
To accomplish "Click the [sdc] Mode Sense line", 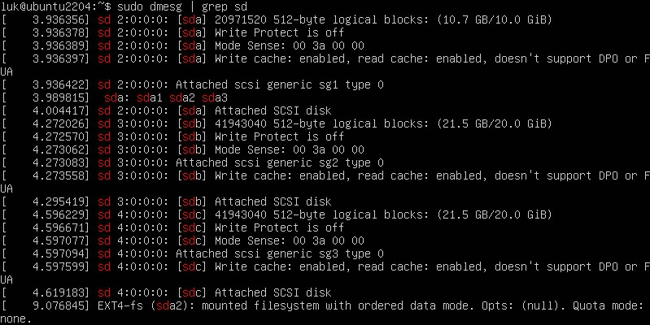I will pyautogui.click(x=182, y=240).
